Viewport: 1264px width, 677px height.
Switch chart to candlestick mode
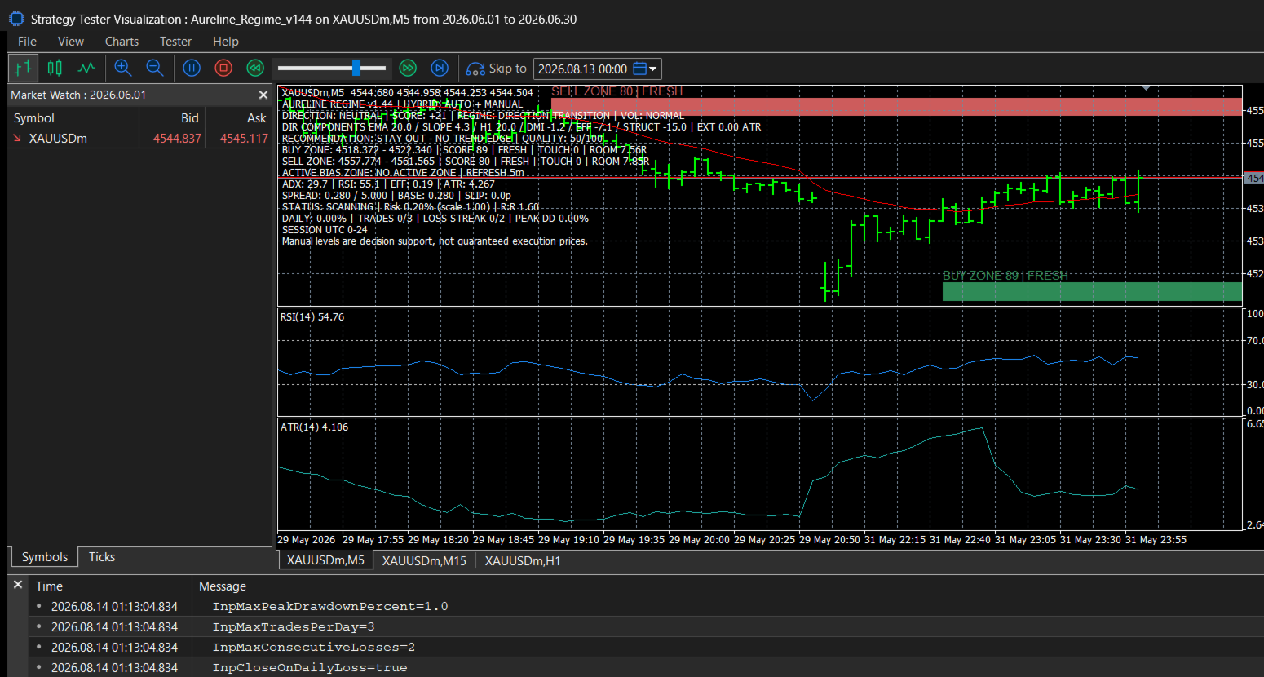click(55, 68)
